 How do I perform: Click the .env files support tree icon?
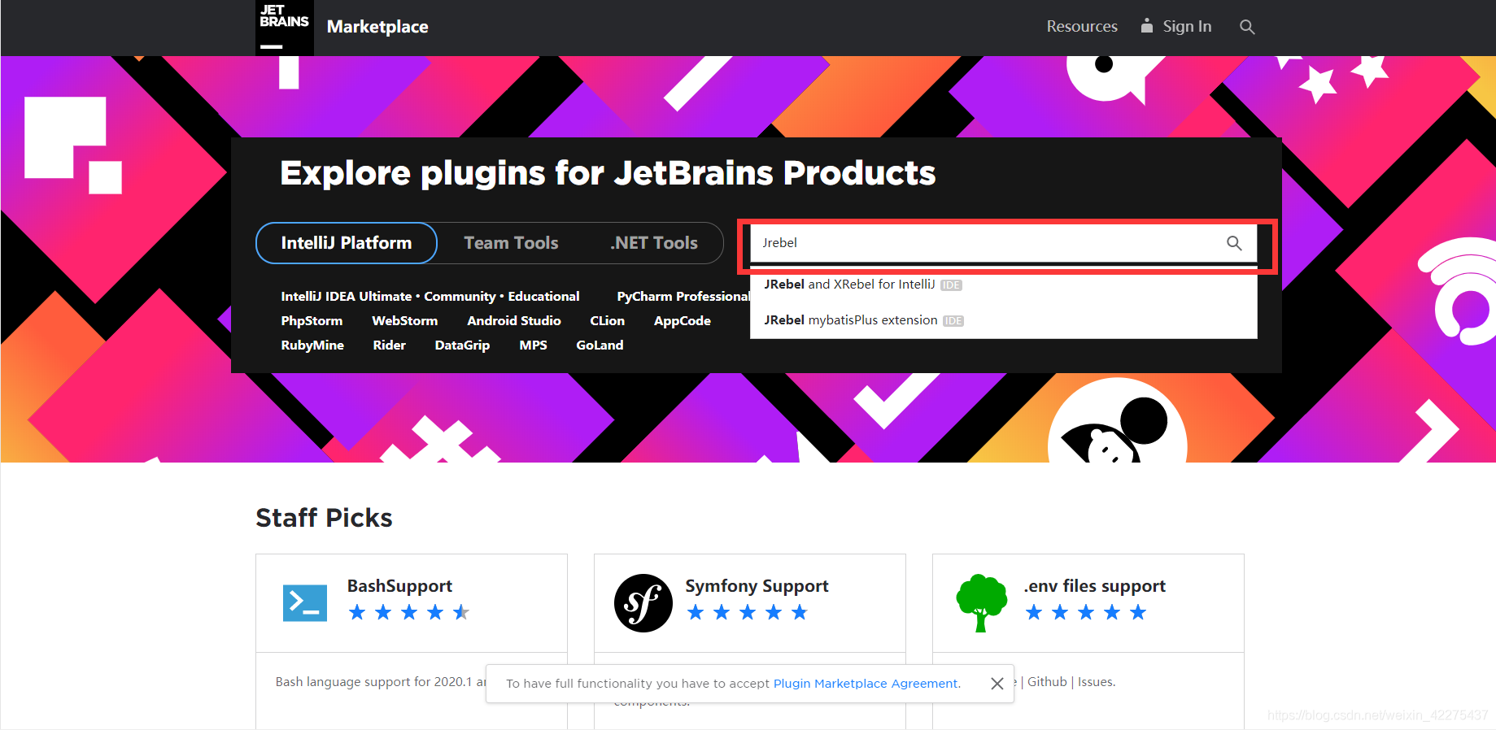click(982, 603)
